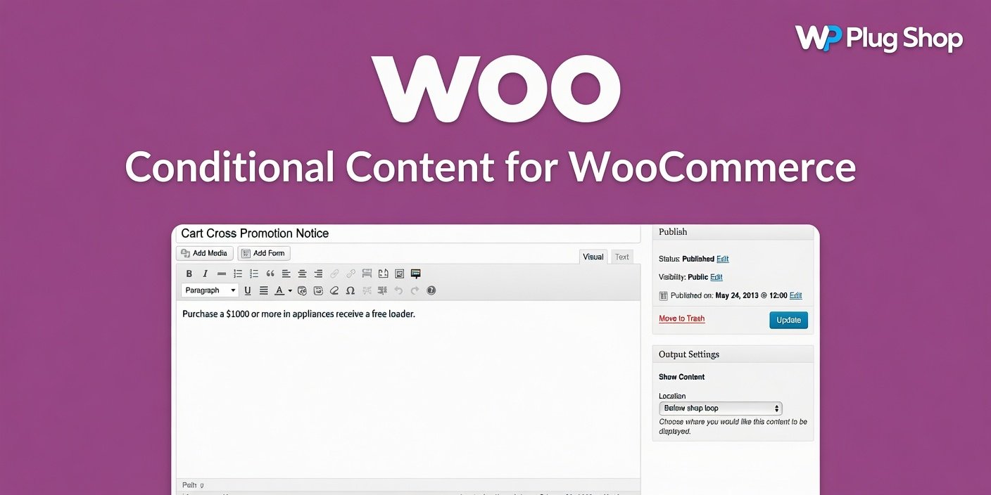Toggle bold formatting in the editor toolbar
Viewport: 991px width, 495px height.
point(189,274)
